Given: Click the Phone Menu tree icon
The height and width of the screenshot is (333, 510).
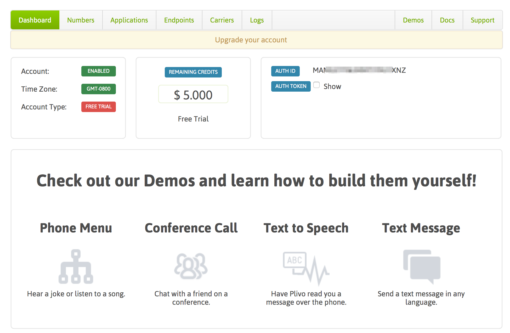Looking at the screenshot, I should tap(76, 267).
